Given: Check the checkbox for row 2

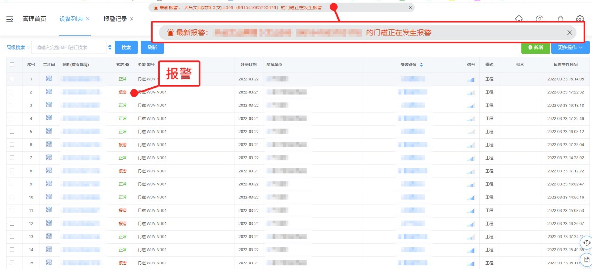Looking at the screenshot, I should tap(12, 92).
